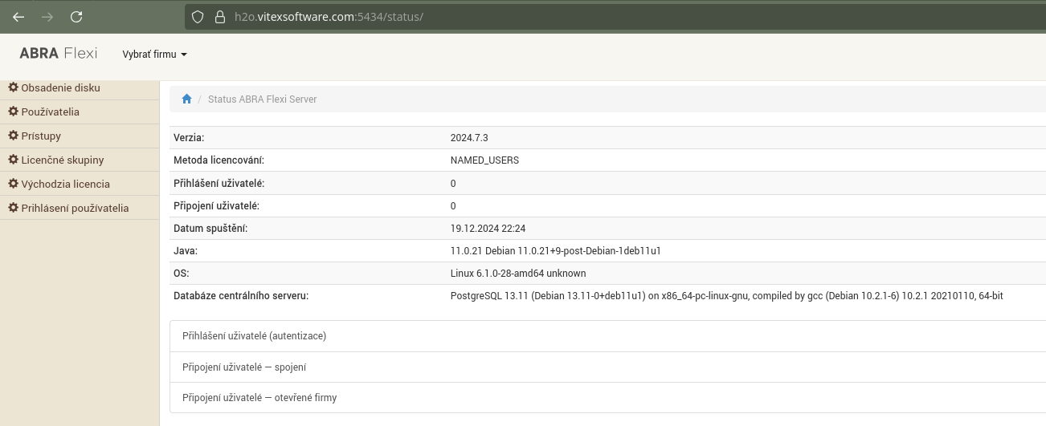
Task: Click Status ABRA Flexi Server breadcrumb text
Action: [x=262, y=99]
